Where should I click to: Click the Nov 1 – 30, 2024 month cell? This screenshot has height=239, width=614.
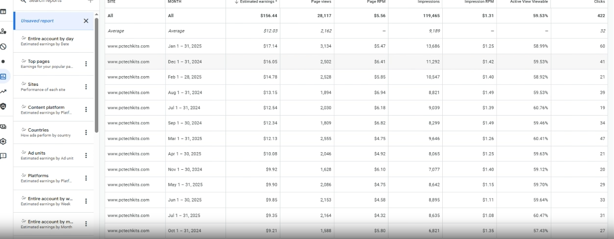point(185,169)
